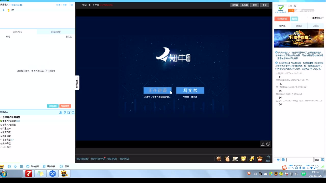Click the 写文章 button

point(190,90)
